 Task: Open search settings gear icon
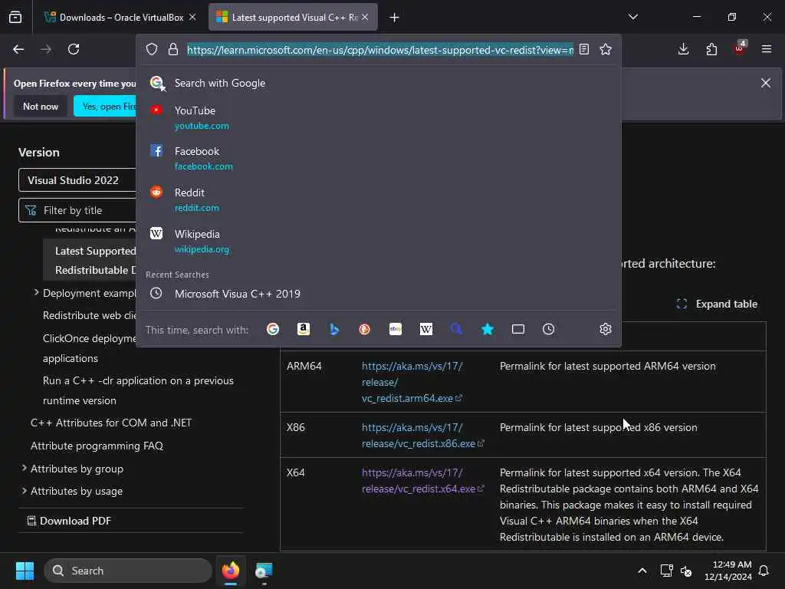coord(606,329)
